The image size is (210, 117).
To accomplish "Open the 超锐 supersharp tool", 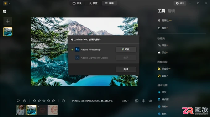I will (x=163, y=76).
